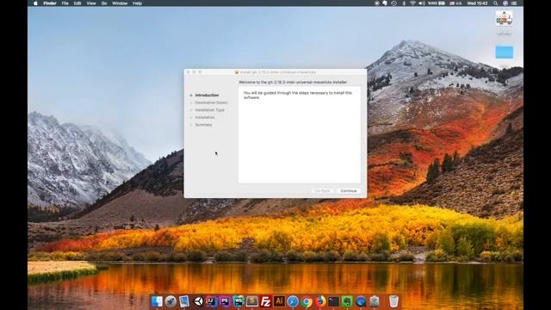Launch FileZilla from the Dock
The width and height of the screenshot is (551, 310).
tap(266, 301)
